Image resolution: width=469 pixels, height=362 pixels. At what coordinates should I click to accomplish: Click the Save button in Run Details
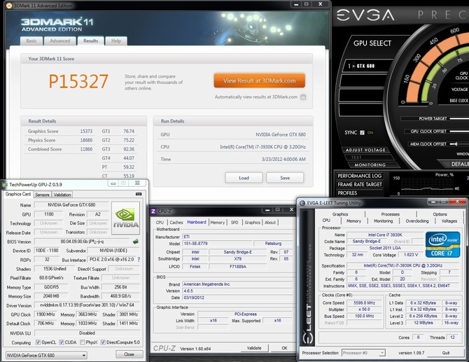point(285,178)
